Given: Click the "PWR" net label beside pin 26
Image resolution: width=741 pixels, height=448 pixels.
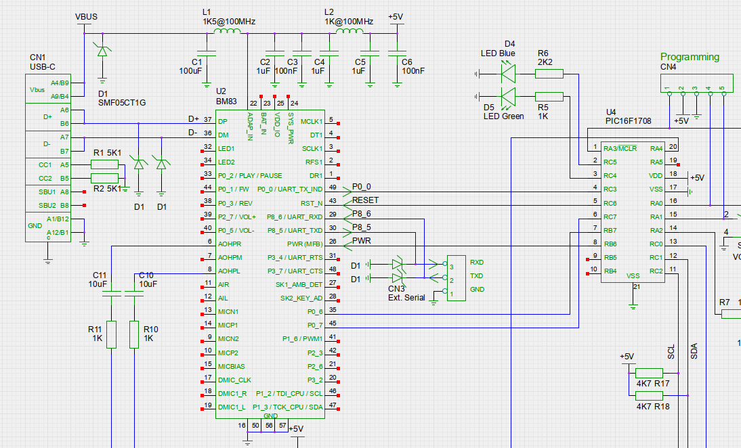Looking at the screenshot, I should coord(362,241).
